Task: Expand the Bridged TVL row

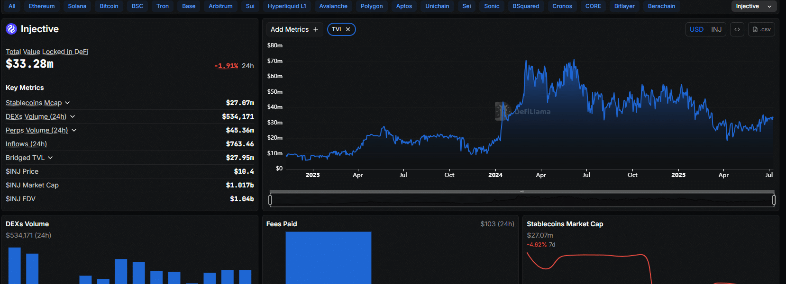Action: coord(50,158)
